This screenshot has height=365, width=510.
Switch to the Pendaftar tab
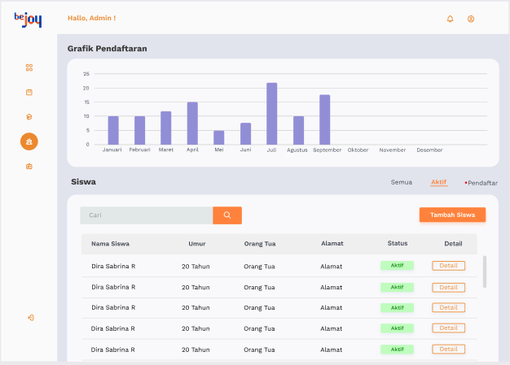pos(481,183)
